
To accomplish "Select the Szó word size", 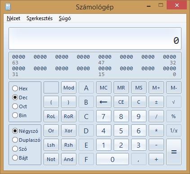I will (19, 149).
